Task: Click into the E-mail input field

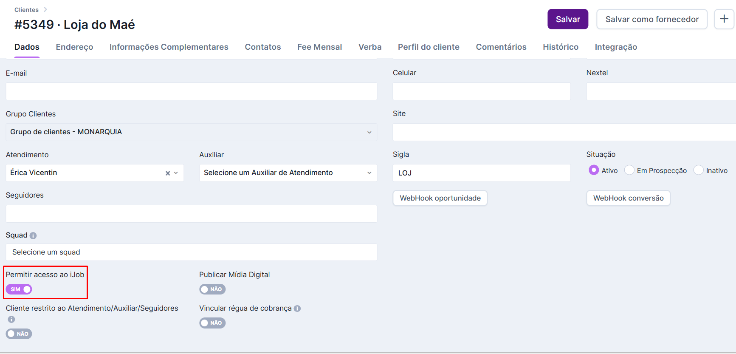Action: pyautogui.click(x=191, y=91)
